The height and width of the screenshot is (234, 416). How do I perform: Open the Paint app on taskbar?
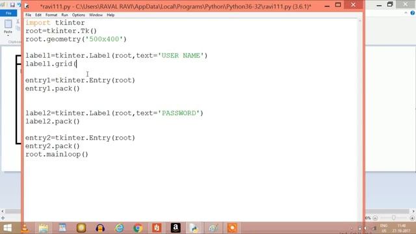pos(213,228)
